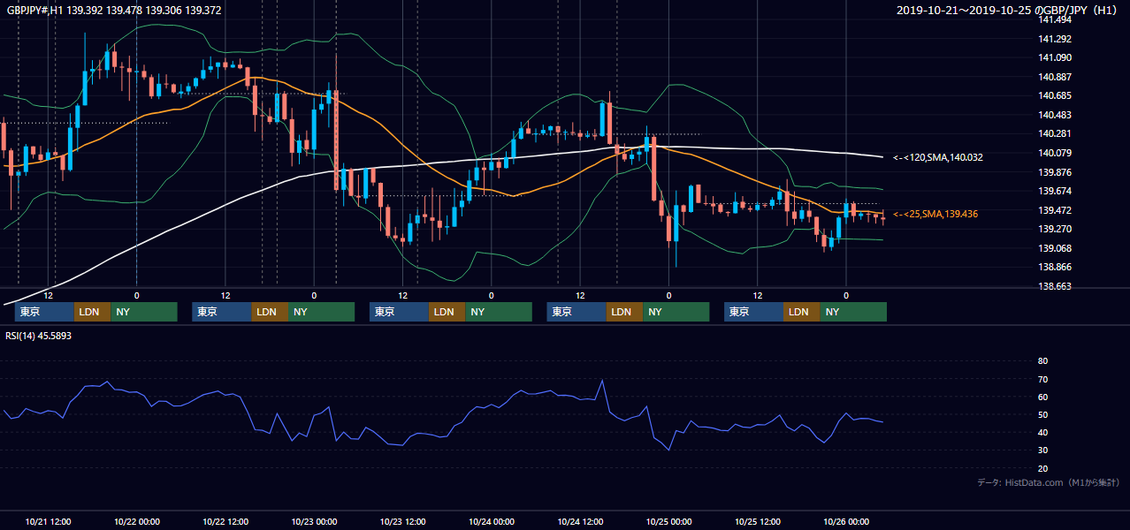This screenshot has width=1130, height=530.
Task: Click the 10/25 12:00 time axis label
Action: [x=758, y=521]
